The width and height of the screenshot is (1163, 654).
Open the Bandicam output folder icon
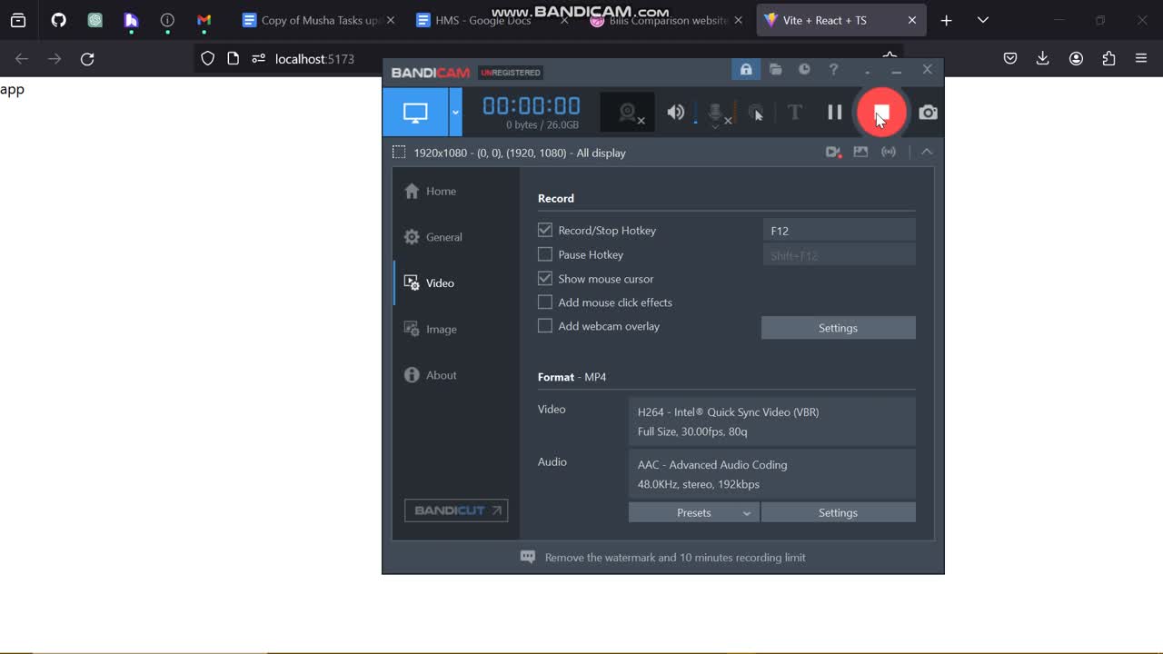point(775,70)
